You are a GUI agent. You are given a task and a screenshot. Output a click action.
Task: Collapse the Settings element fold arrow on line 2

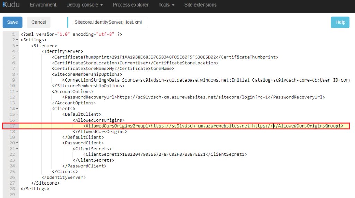click(17, 40)
